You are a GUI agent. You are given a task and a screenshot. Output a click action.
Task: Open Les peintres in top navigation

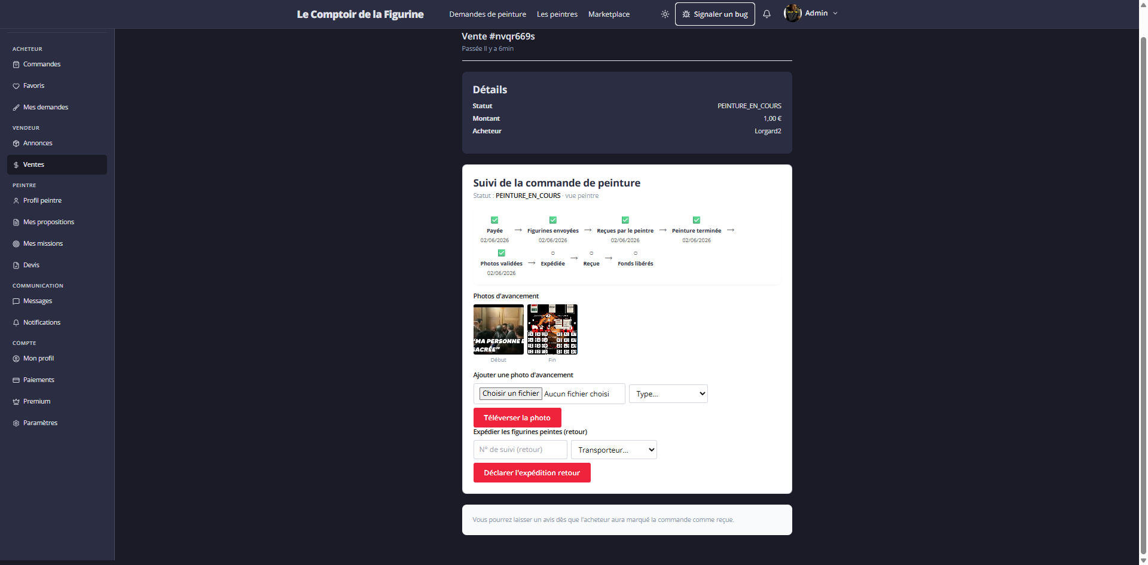(557, 14)
